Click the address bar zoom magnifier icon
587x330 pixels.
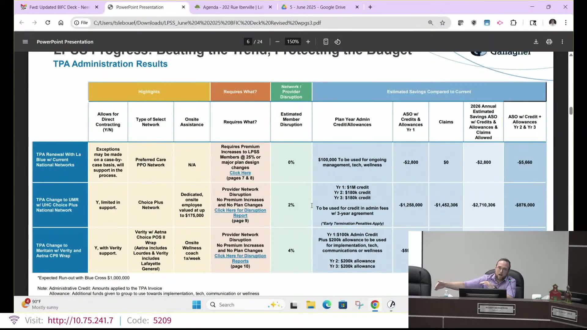click(430, 23)
